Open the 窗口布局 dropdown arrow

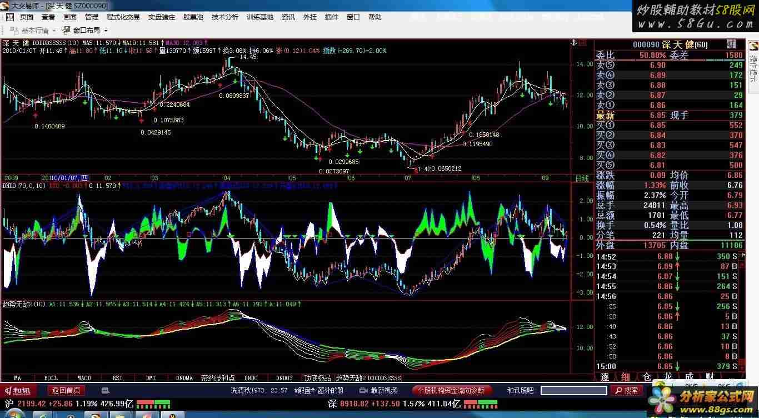pyautogui.click(x=106, y=31)
